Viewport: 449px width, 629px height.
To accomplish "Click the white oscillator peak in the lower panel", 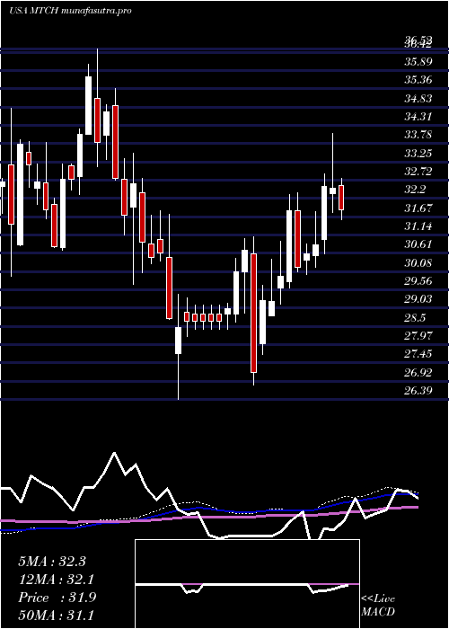I will tap(115, 453).
